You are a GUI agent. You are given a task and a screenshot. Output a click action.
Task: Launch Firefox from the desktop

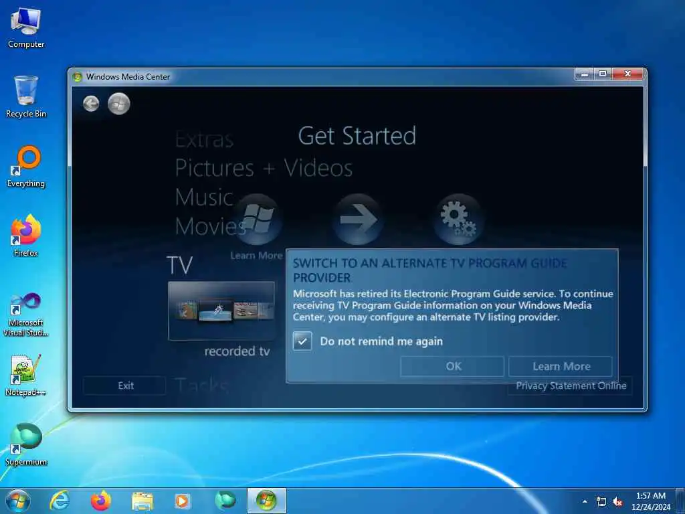point(26,236)
